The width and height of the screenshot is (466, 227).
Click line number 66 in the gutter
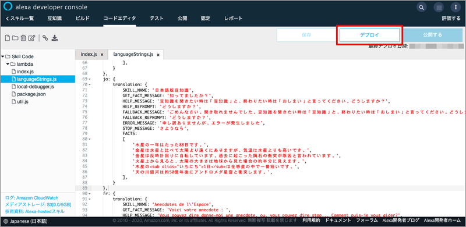(x=84, y=63)
